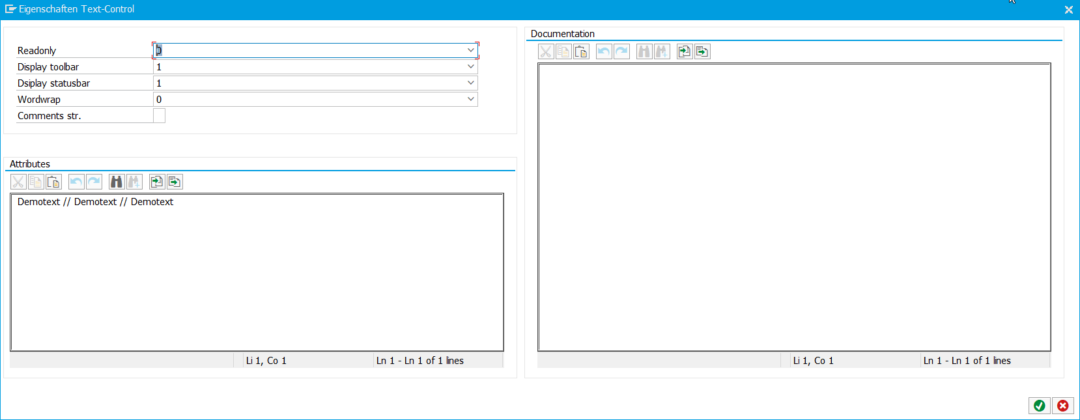Click 'Li 1, Co 1' in Attributes status bar
Viewport: 1080px width, 420px height.
coord(266,361)
